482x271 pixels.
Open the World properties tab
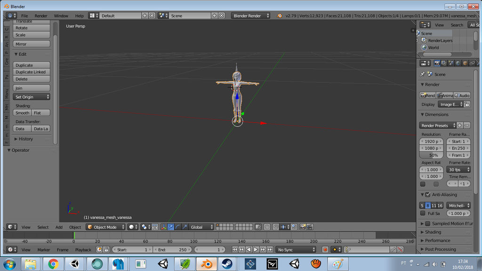pos(457,63)
